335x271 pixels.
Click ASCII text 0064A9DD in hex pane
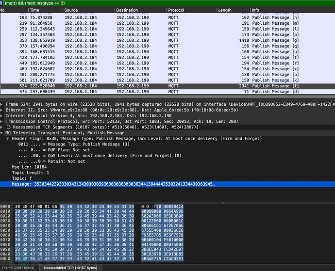[173, 211]
